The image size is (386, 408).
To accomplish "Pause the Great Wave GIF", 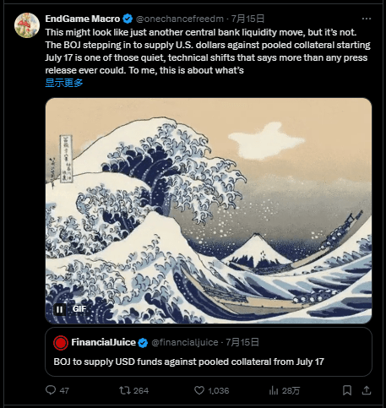I will pos(60,310).
